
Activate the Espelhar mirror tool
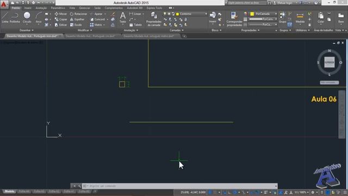[x=77, y=20]
